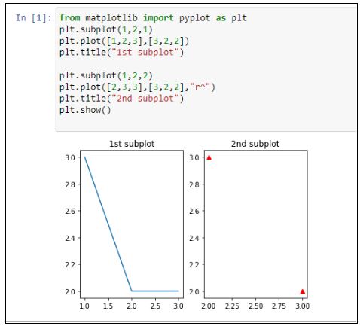
Task: Click the In [1] cell prompt
Action: (x=33, y=18)
